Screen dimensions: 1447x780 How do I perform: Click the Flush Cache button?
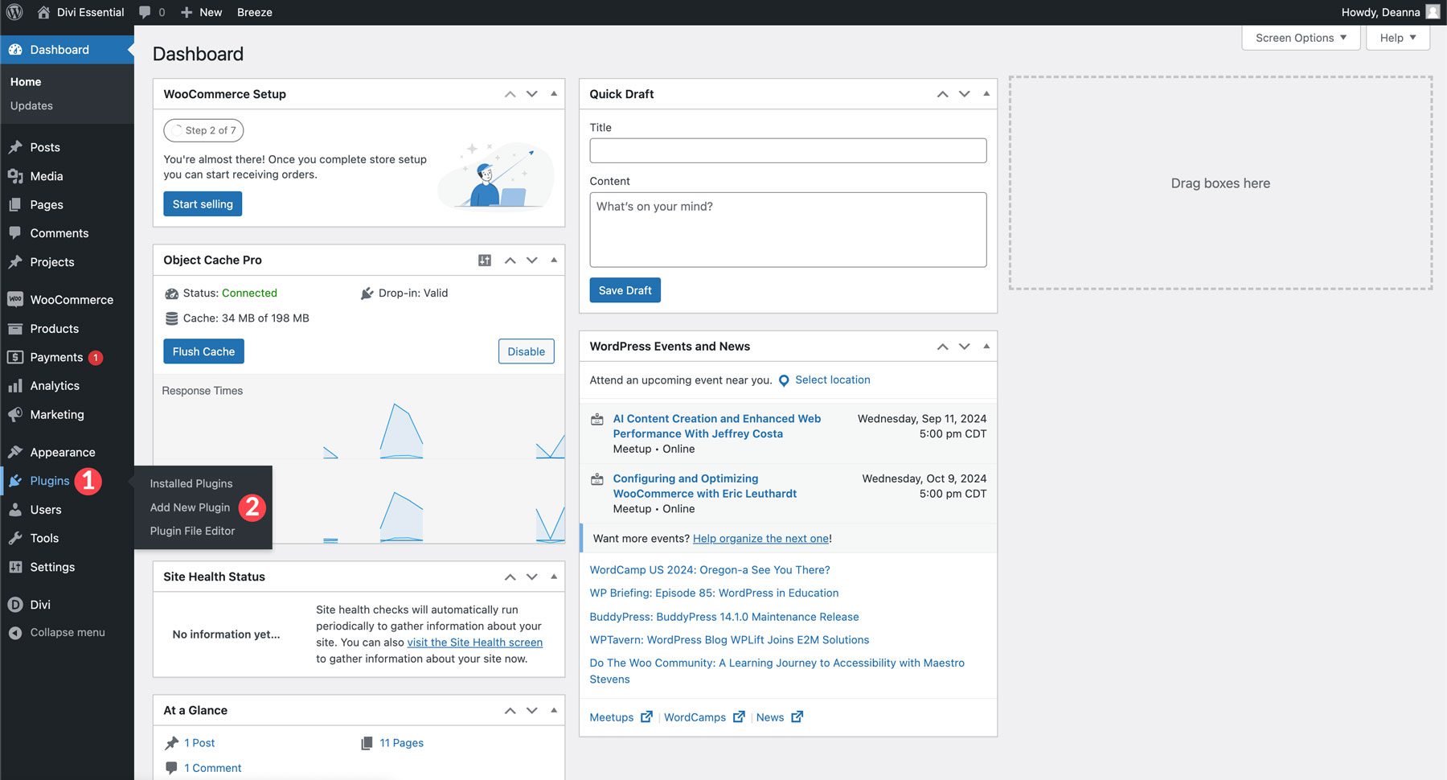(203, 351)
